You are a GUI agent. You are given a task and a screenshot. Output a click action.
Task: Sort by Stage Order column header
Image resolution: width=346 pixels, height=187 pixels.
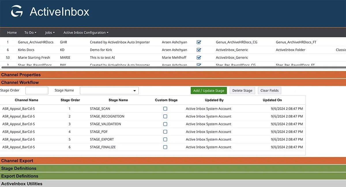point(70,100)
